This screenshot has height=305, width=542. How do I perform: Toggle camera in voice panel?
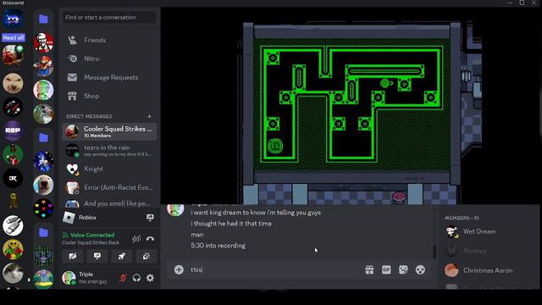pos(73,256)
